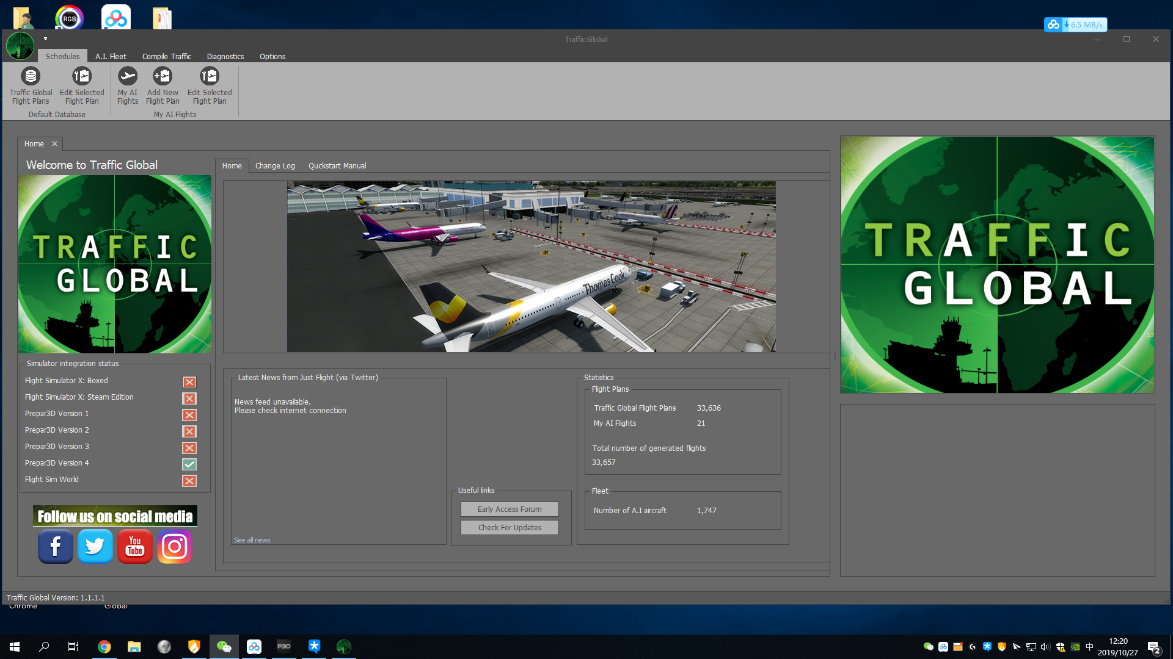Click Edit Selected Flight Plan in Default Database
The height and width of the screenshot is (659, 1173).
(82, 85)
